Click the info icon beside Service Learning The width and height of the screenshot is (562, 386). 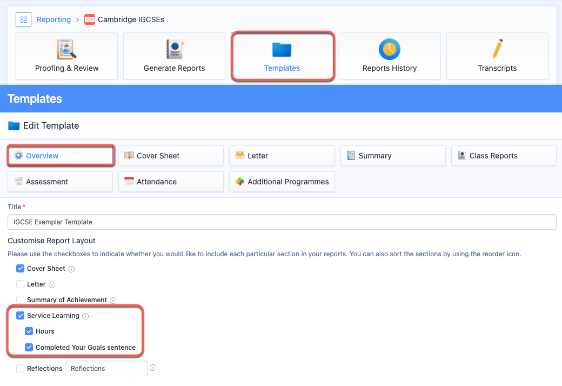click(x=85, y=316)
